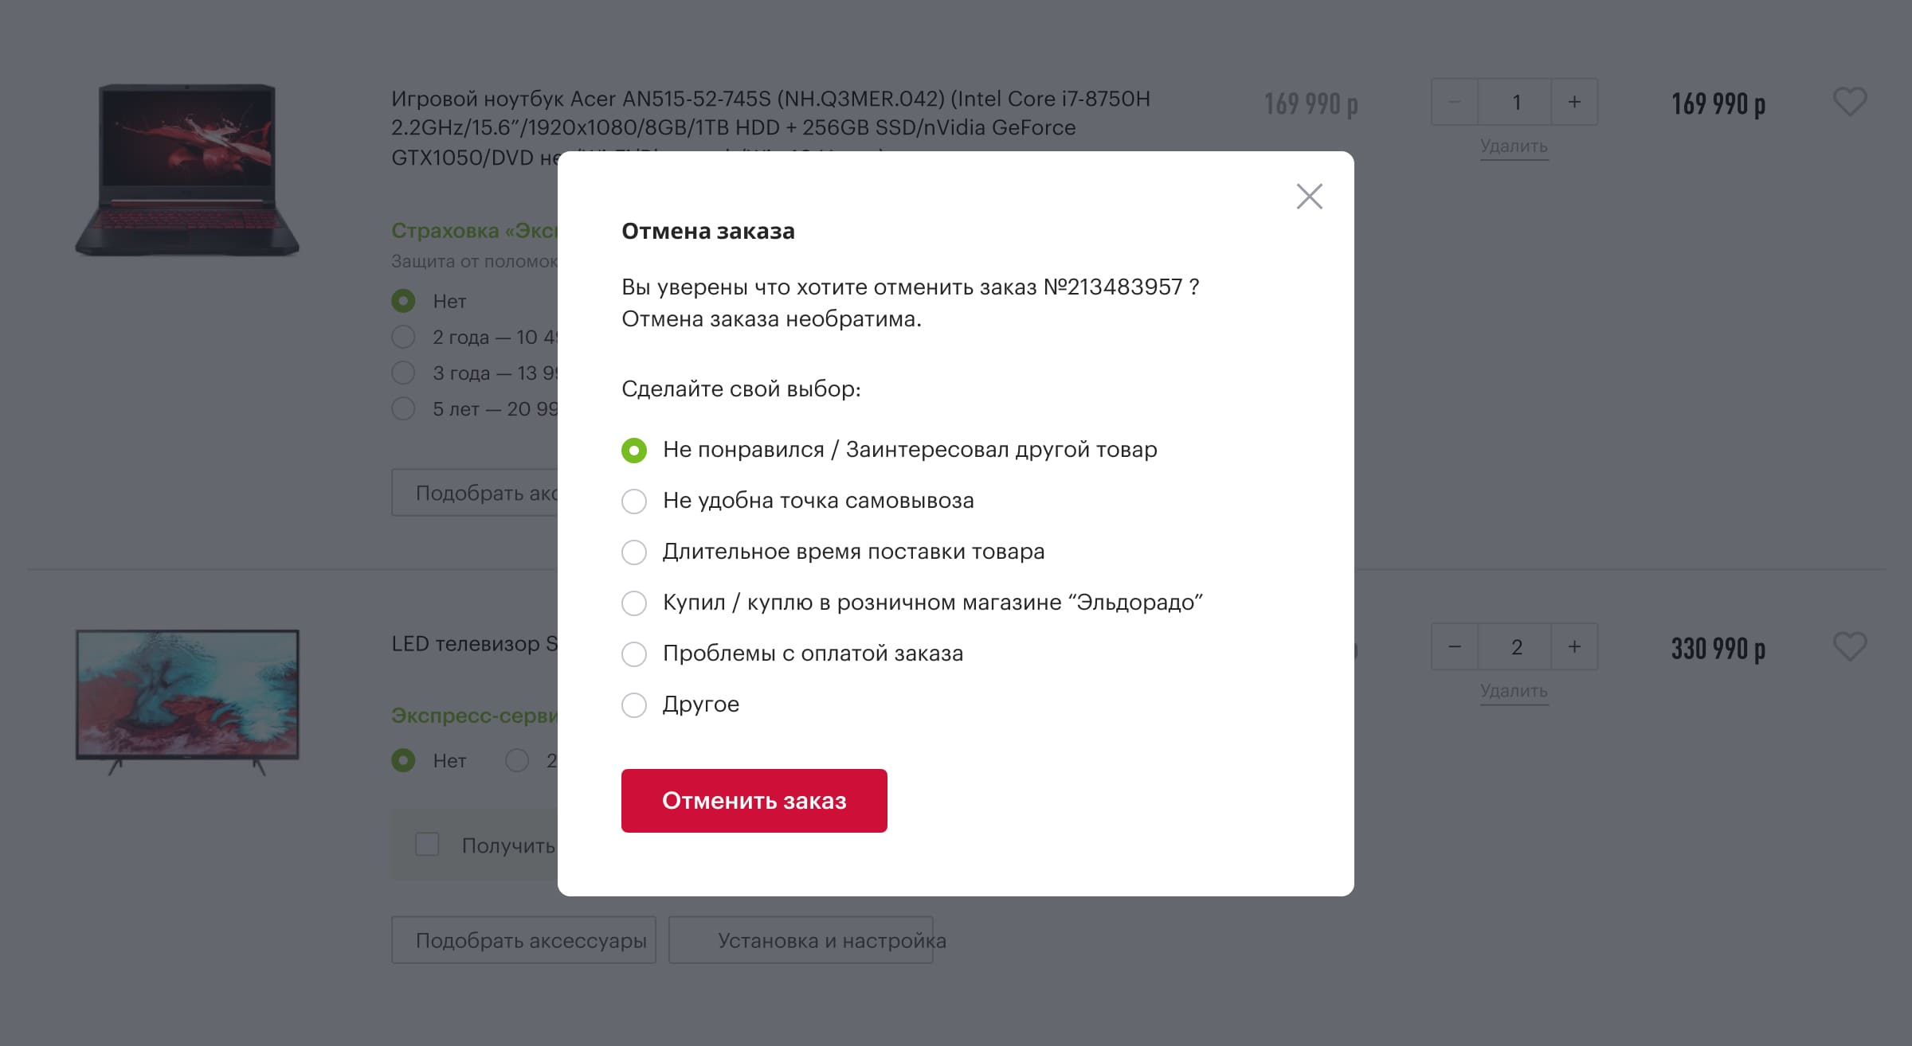Increase Acer laptop quantity with plus

coord(1574,102)
